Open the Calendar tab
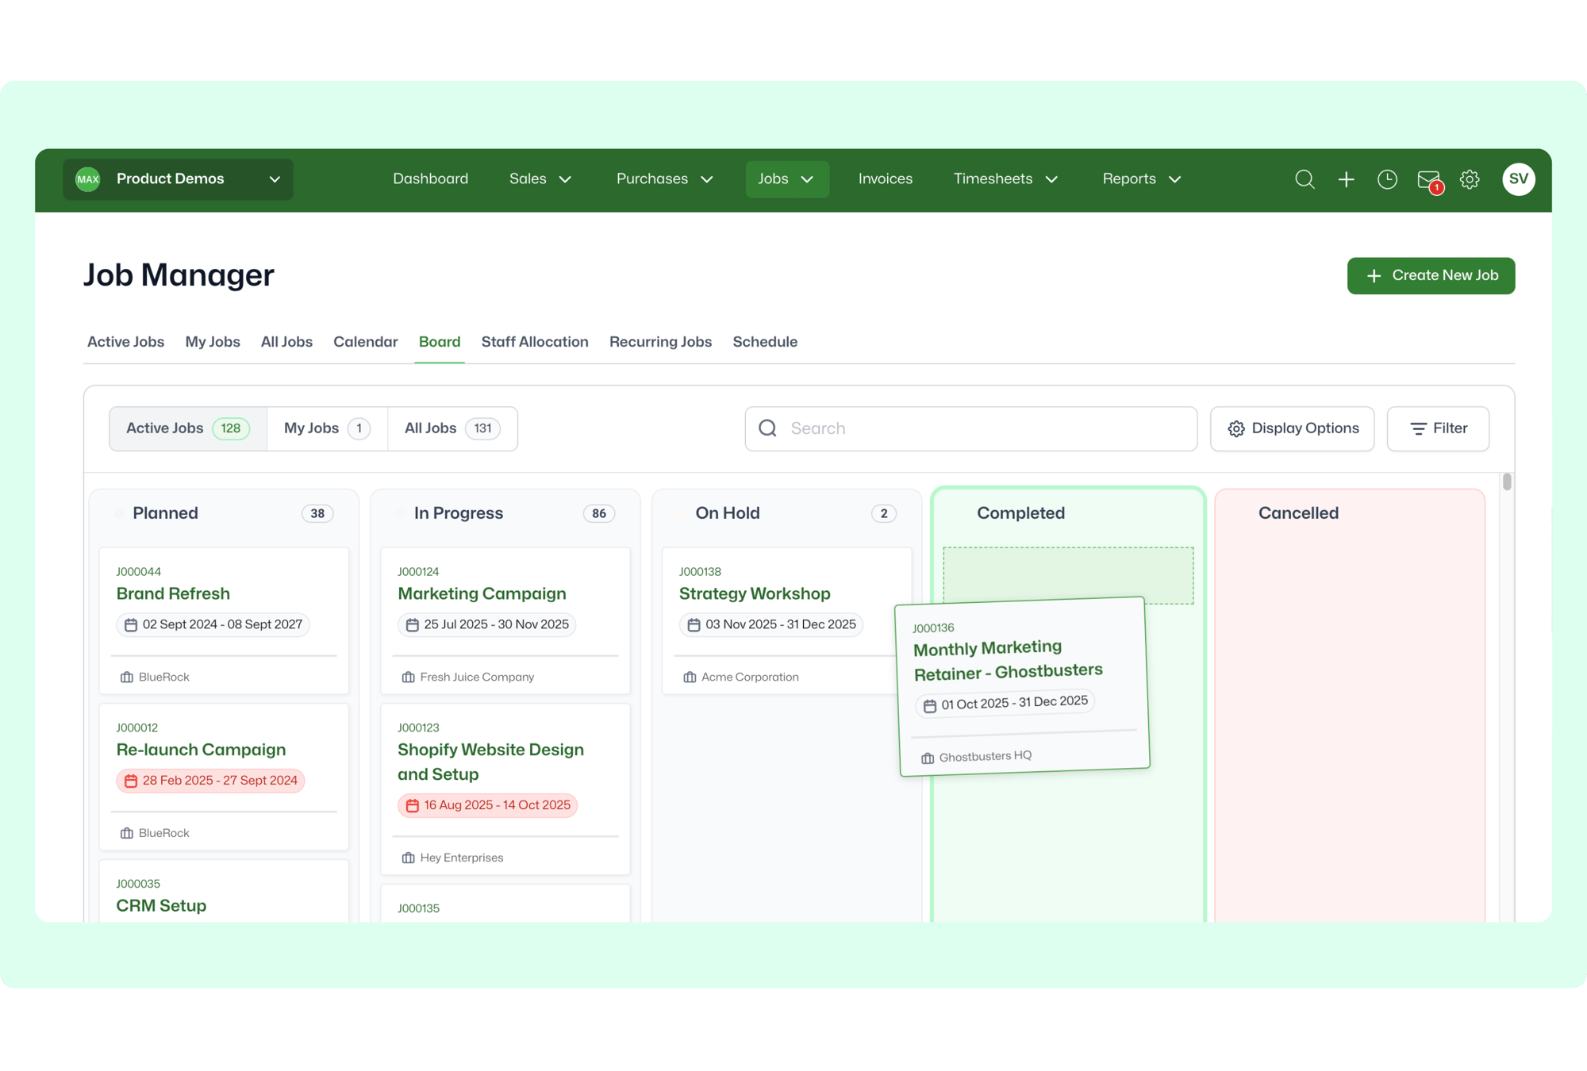The image size is (1587, 1071). [x=365, y=342]
